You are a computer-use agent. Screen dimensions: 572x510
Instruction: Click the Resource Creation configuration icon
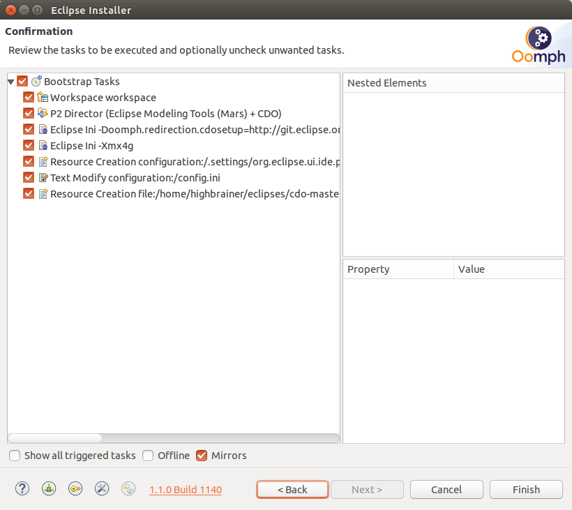(x=43, y=162)
